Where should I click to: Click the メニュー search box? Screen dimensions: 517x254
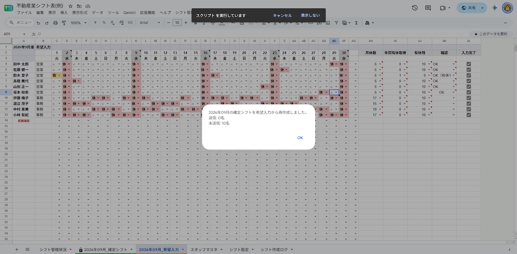click(x=20, y=23)
